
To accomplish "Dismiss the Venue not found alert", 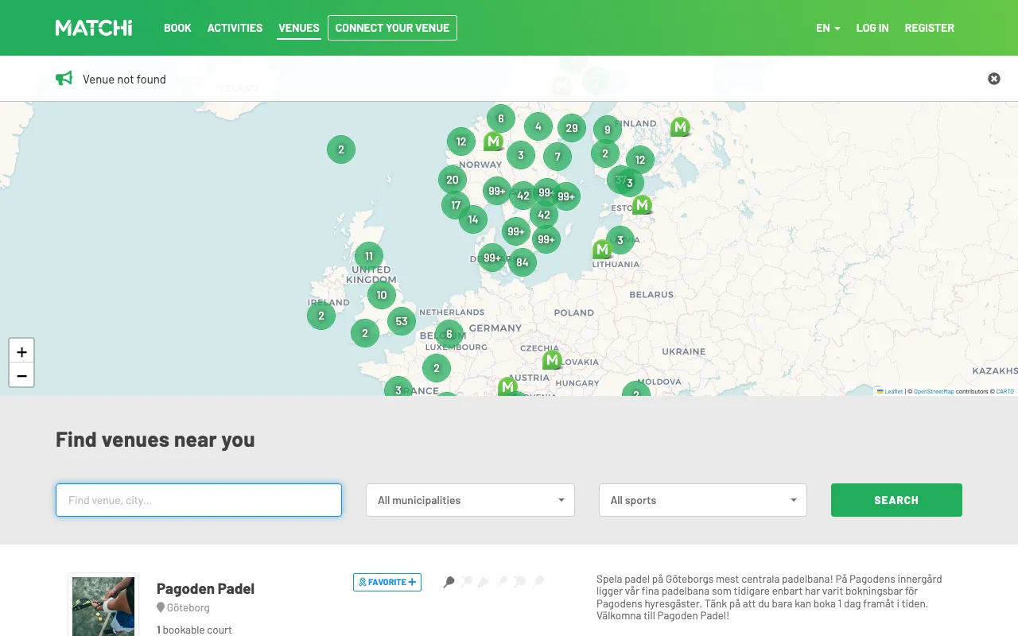I will 994,79.
